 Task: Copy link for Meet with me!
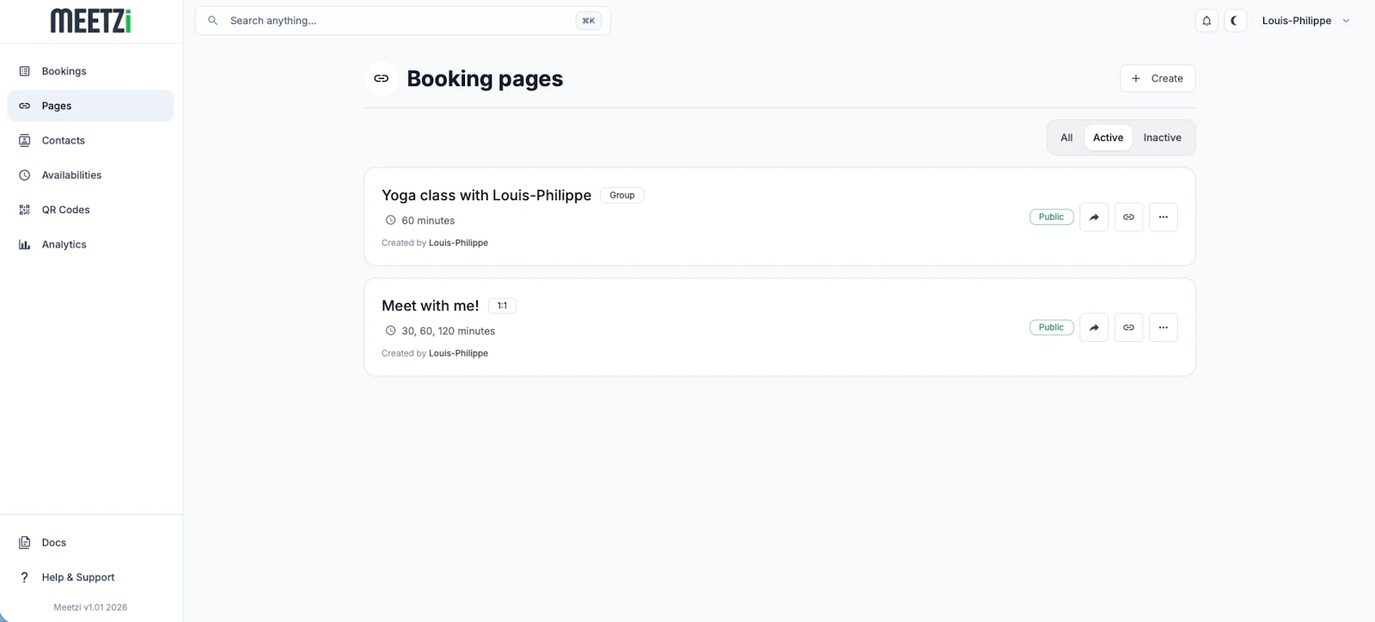[1128, 327]
